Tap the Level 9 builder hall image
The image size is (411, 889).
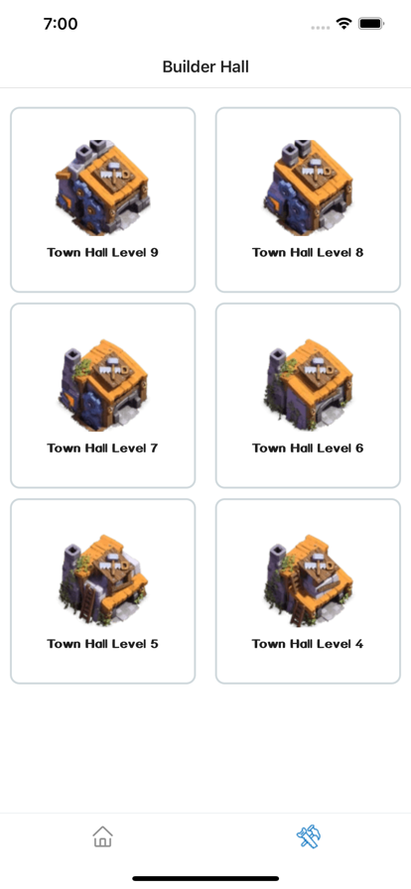pos(103,188)
